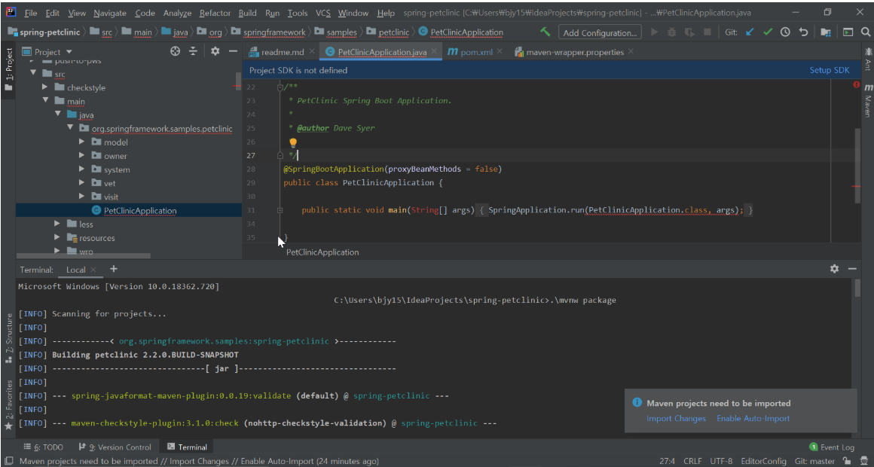Click the CRLF line separator indicator
874x467 pixels.
point(693,461)
